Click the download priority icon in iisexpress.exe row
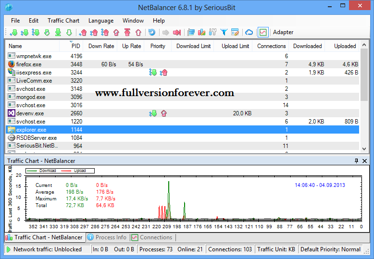Screen dimensions: 374x259 153,72
